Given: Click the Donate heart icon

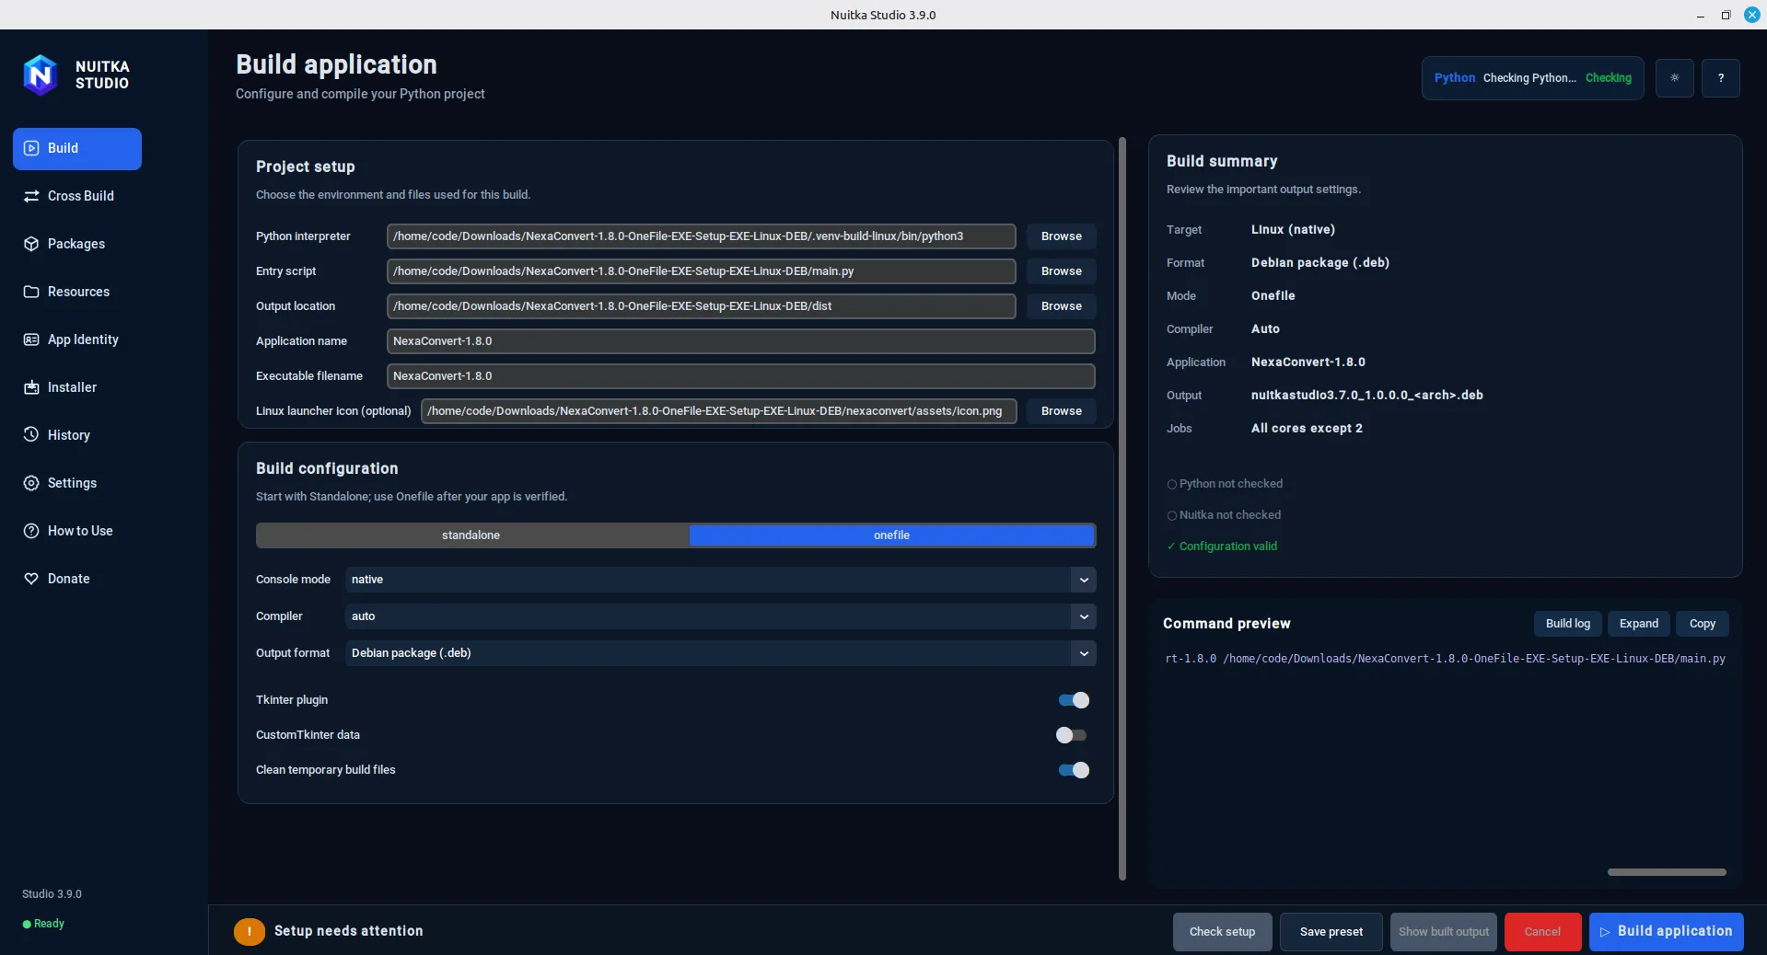Looking at the screenshot, I should click(31, 579).
